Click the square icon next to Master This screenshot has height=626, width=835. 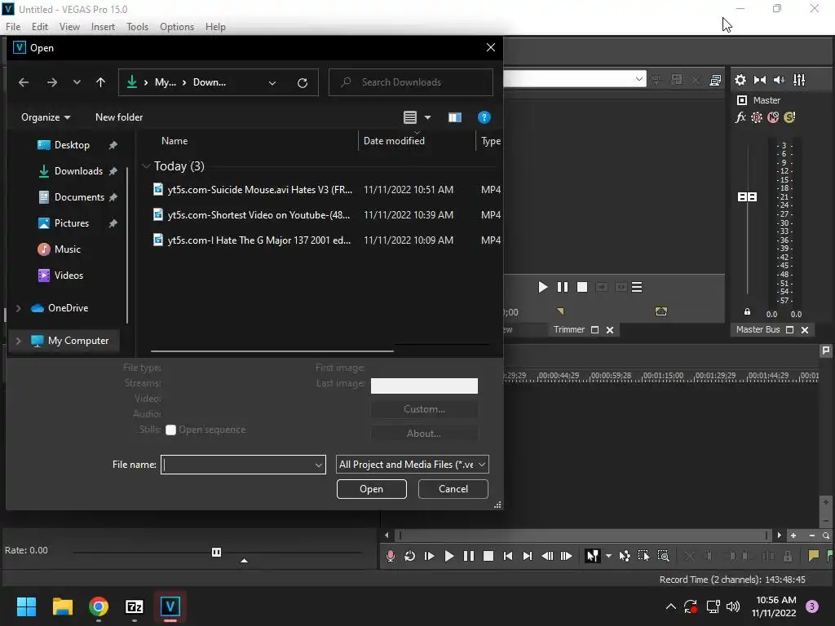pyautogui.click(x=742, y=100)
